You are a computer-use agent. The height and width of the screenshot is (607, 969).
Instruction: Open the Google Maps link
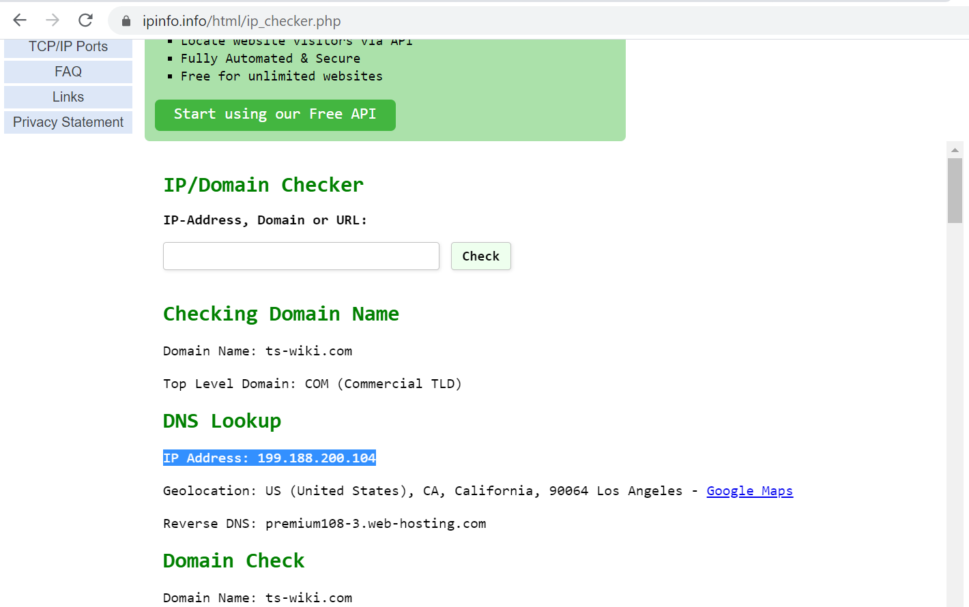click(749, 491)
